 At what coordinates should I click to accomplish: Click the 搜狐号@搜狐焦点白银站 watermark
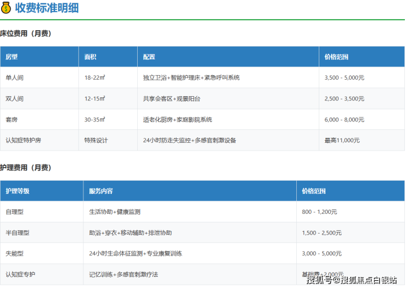coord(352,281)
